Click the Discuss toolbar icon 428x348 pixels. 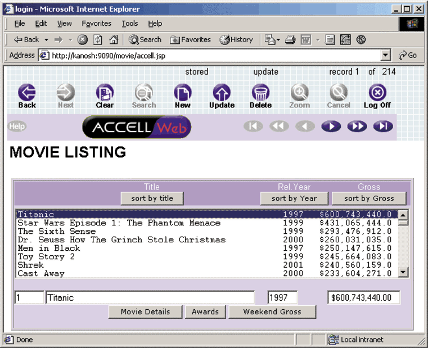[x=330, y=40]
